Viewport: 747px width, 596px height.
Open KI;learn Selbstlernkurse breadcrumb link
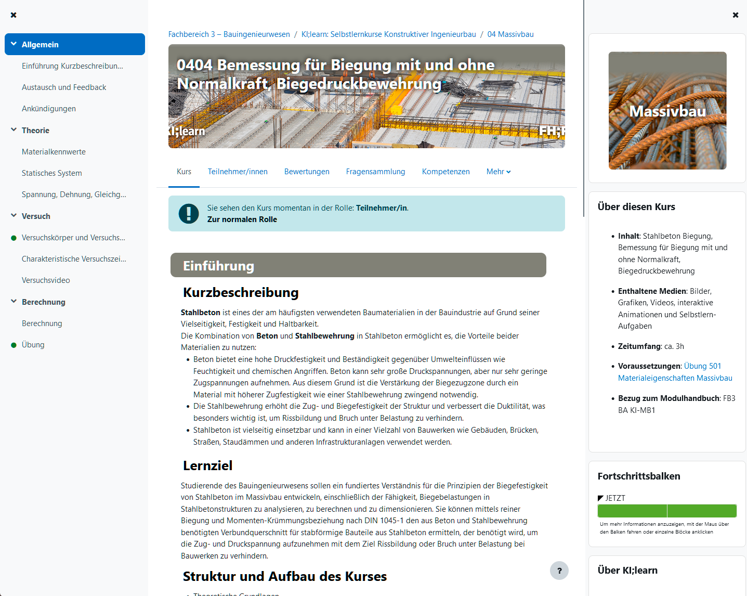pyautogui.click(x=389, y=34)
